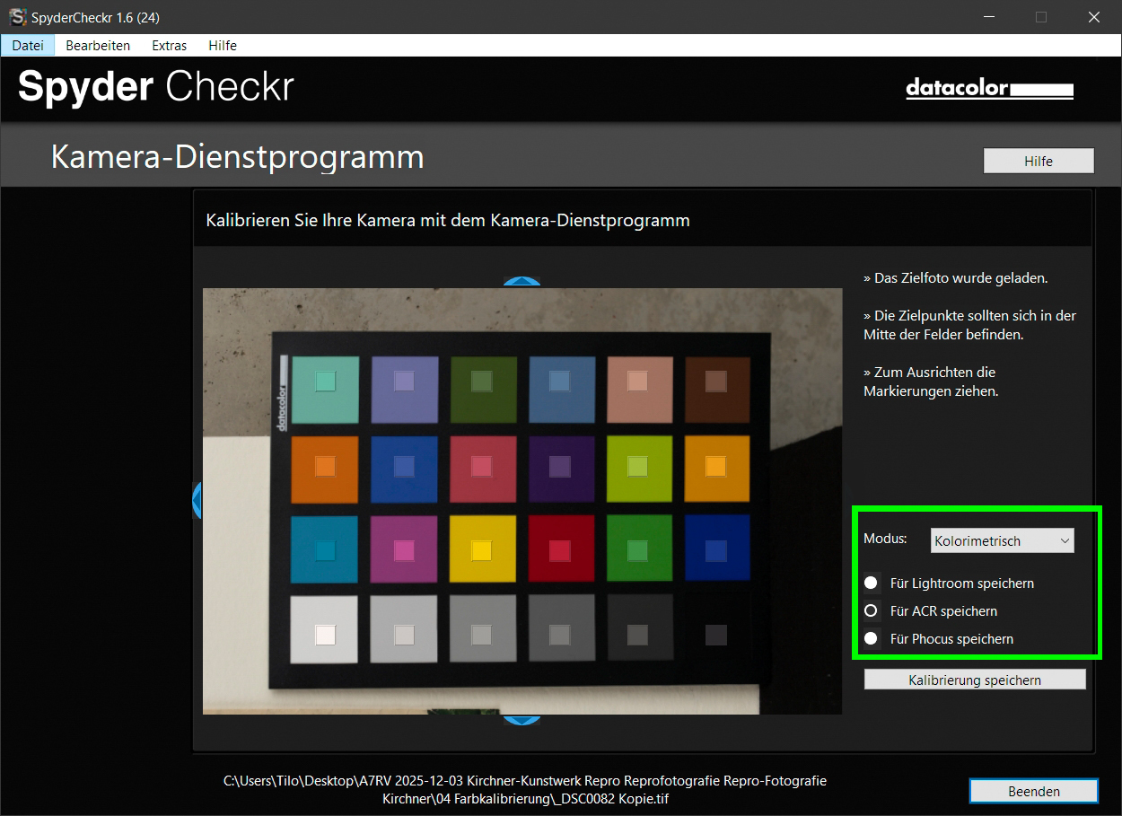1122x816 pixels.
Task: Click Kalibrierung speichern button
Action: (x=975, y=680)
